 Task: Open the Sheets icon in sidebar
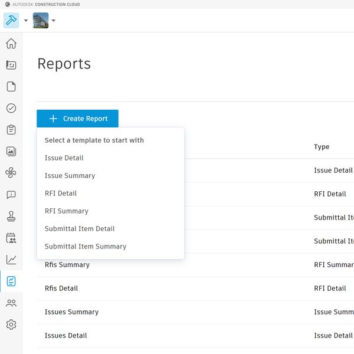pos(11,65)
